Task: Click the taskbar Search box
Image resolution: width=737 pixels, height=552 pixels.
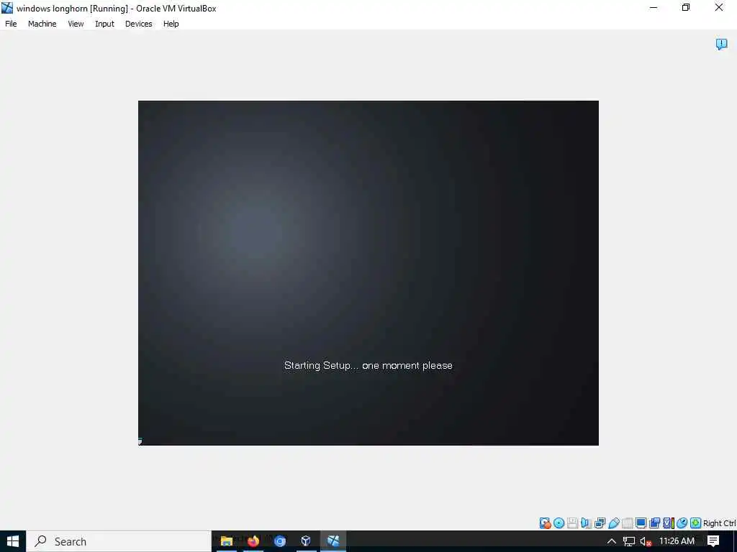Action: [119, 541]
